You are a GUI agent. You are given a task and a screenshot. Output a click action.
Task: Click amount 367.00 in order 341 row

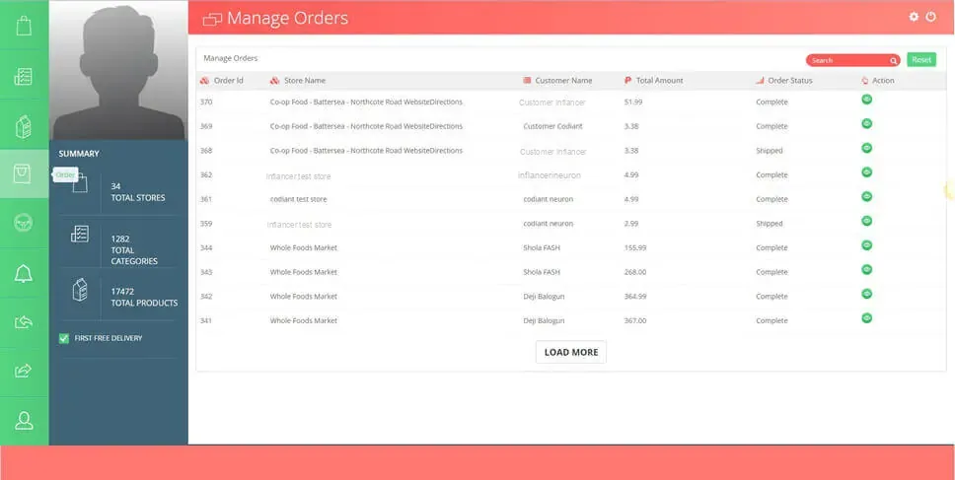pyautogui.click(x=635, y=320)
